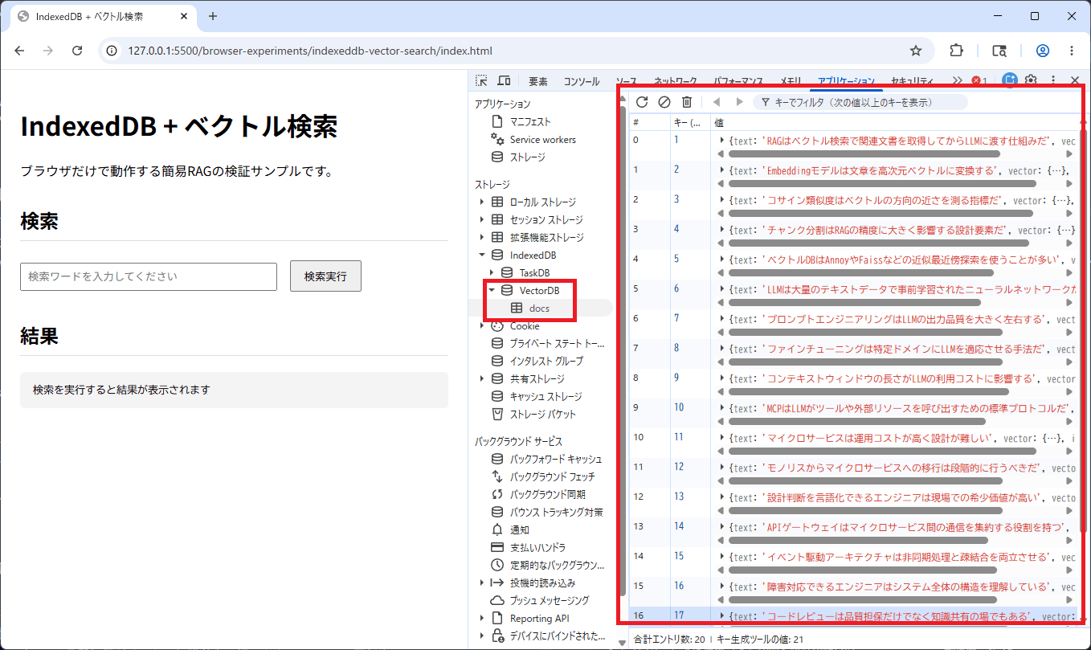Screen dimensions: 1091x650
Task: Expand the Cookie tree node
Action: pyautogui.click(x=482, y=325)
